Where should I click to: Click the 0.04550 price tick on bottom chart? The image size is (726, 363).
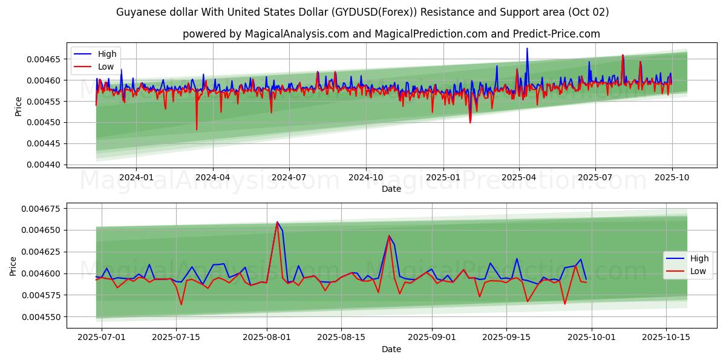click(44, 317)
